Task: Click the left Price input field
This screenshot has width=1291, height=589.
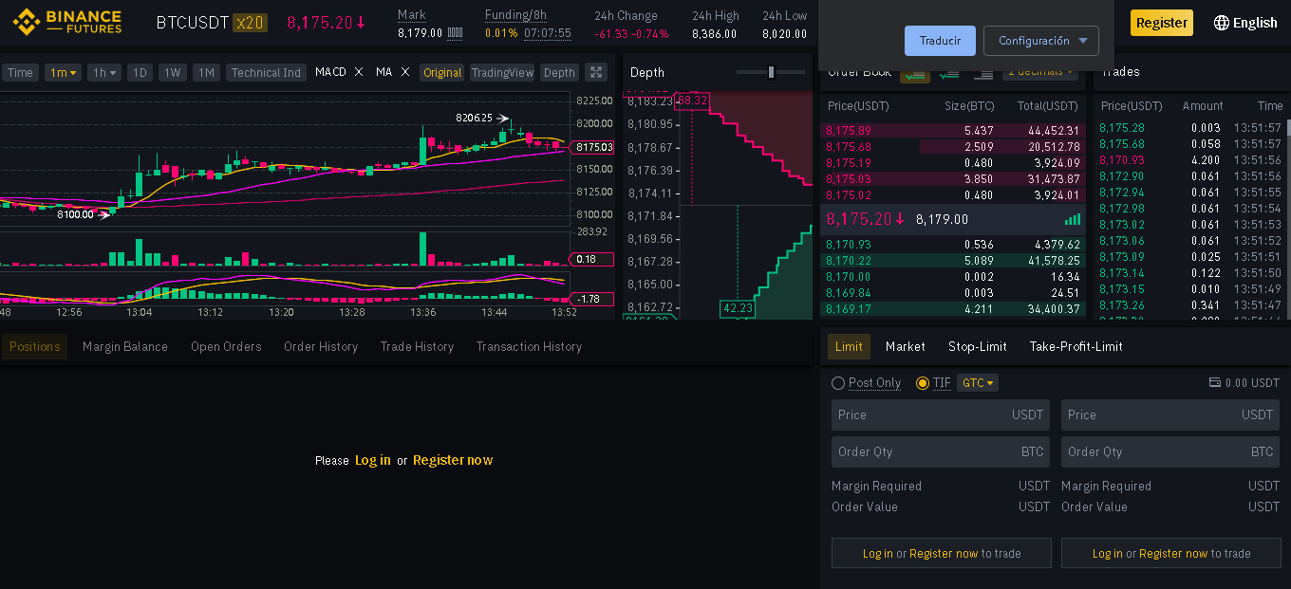Action: pos(941,414)
